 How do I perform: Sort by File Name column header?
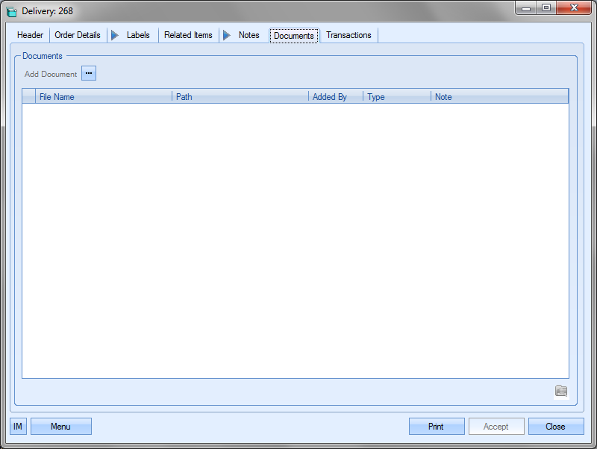104,97
